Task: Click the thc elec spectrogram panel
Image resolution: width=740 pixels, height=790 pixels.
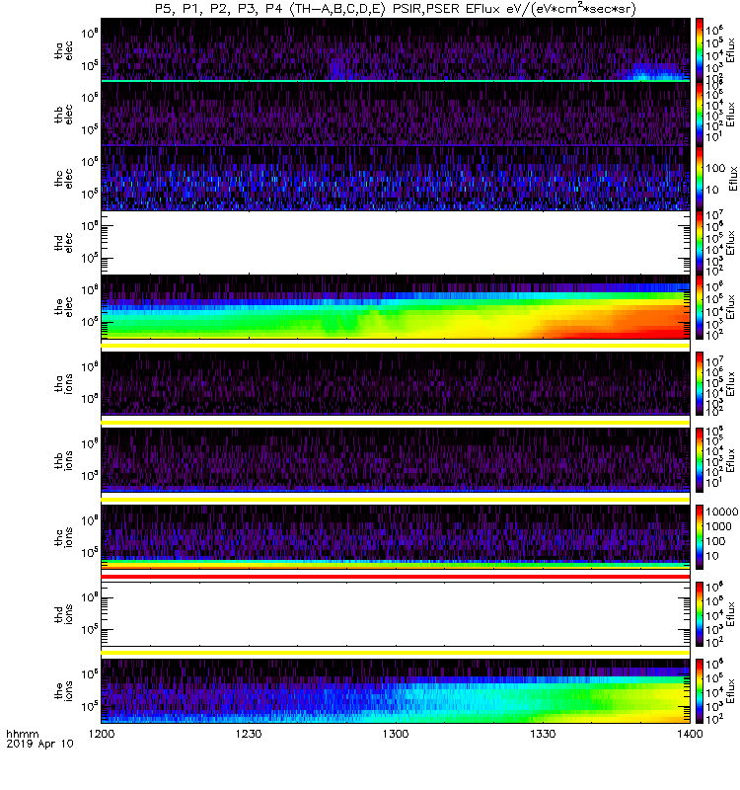Action: pyautogui.click(x=396, y=179)
